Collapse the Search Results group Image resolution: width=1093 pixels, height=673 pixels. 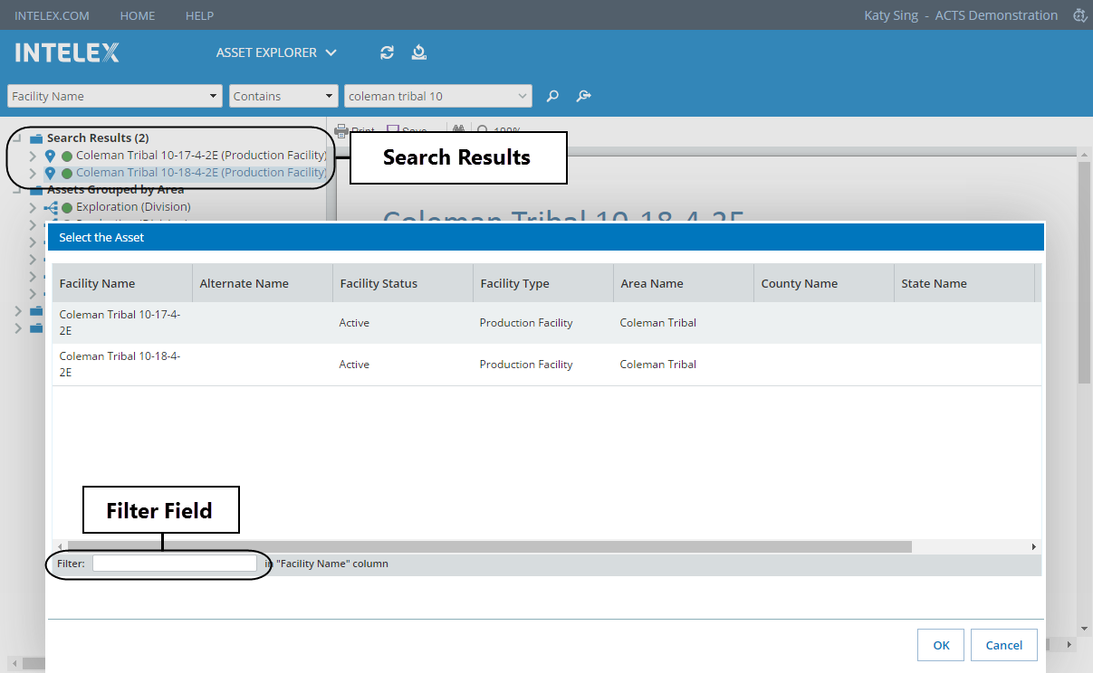point(17,138)
